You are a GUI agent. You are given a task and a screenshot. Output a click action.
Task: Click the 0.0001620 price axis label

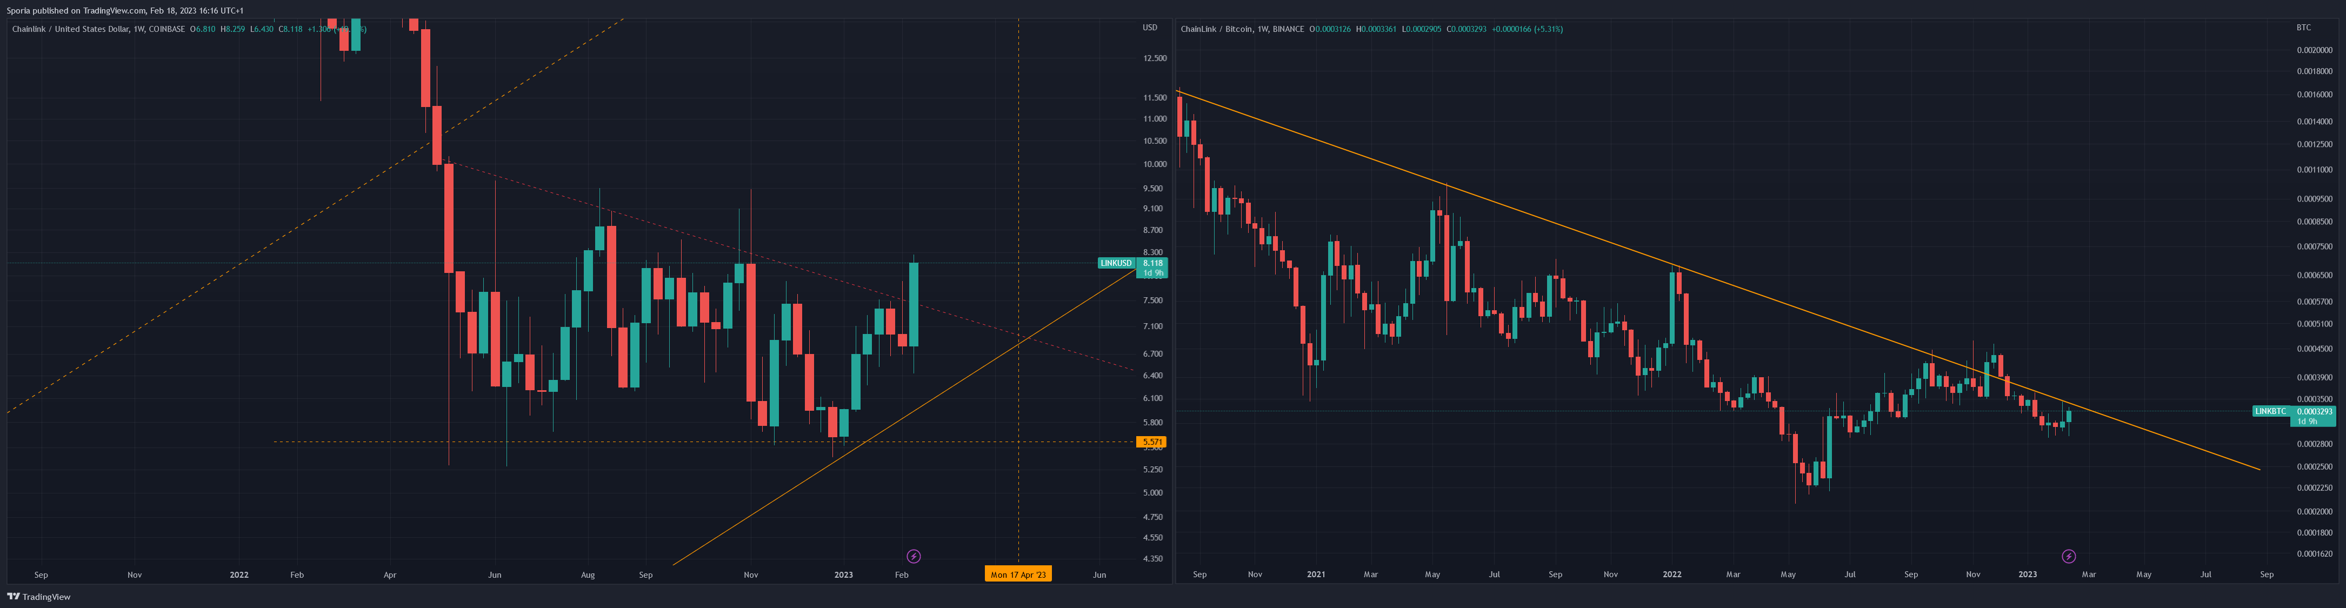point(2314,553)
